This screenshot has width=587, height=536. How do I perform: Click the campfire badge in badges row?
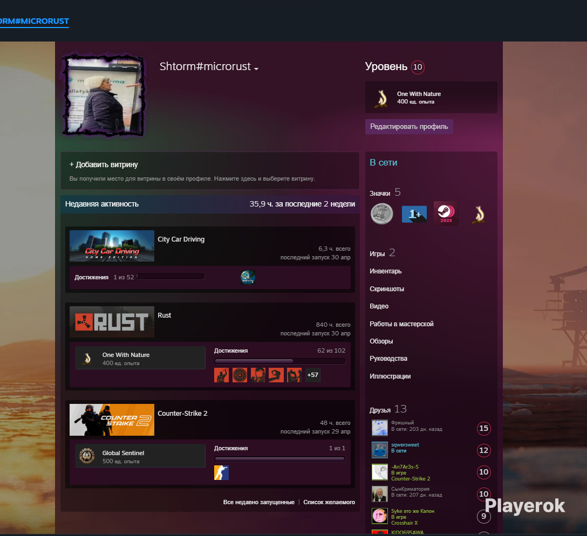click(479, 215)
